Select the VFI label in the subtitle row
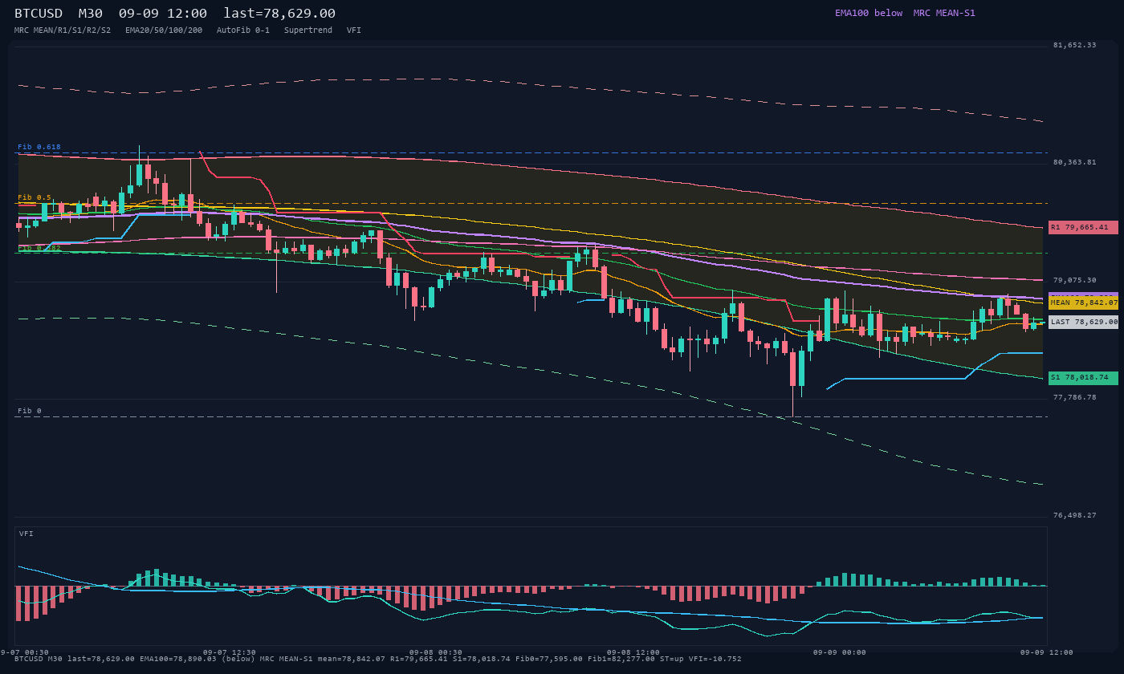Screen dimensions: 1124x674 (x=354, y=30)
